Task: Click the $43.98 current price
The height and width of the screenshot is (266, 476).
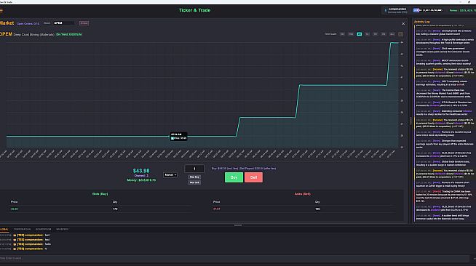Action: 141,171
